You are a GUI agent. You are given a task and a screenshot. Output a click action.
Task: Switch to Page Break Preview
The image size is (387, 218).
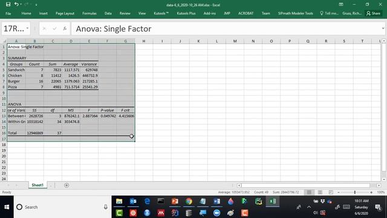pyautogui.click(x=331, y=192)
